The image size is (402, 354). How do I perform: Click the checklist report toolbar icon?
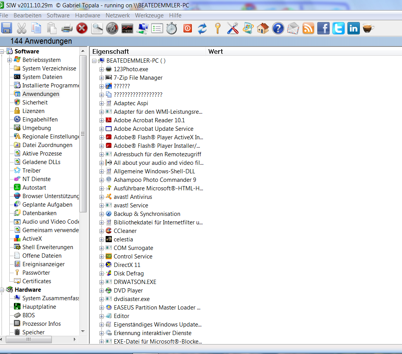point(157,28)
